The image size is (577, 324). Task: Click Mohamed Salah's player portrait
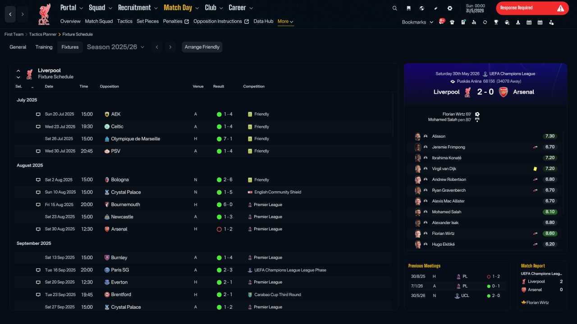[418, 212]
